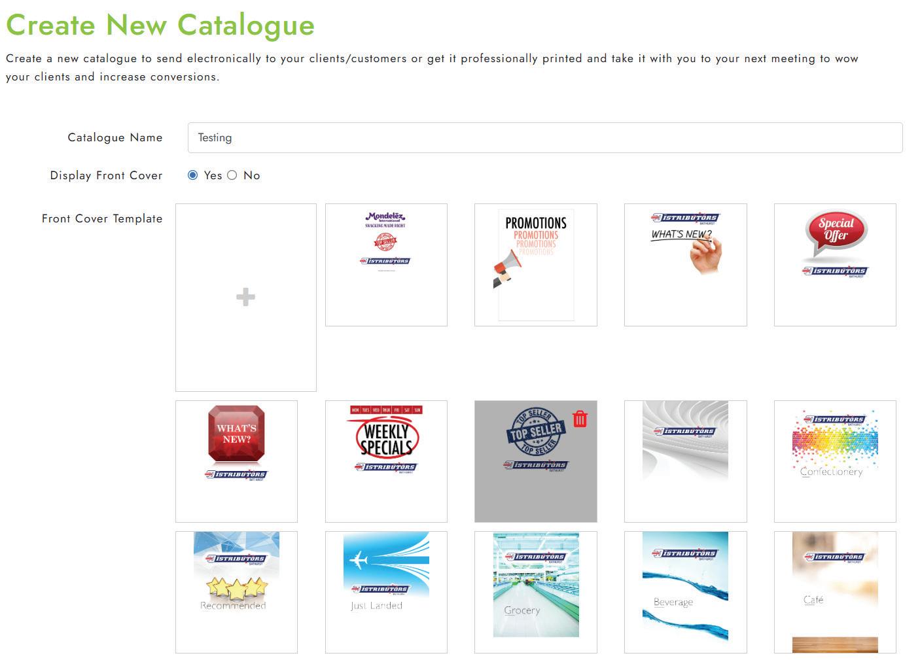Pick the Just Landed airplane cover
This screenshot has width=920, height=662.
(x=386, y=592)
